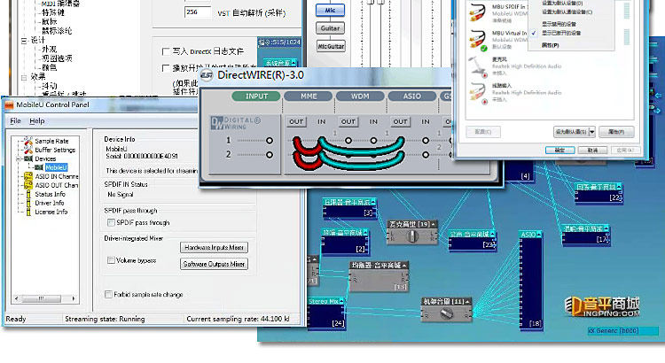Click the DirectWIRE title bar logo icon
Image resolution: width=665 pixels, height=363 pixels.
tap(207, 75)
